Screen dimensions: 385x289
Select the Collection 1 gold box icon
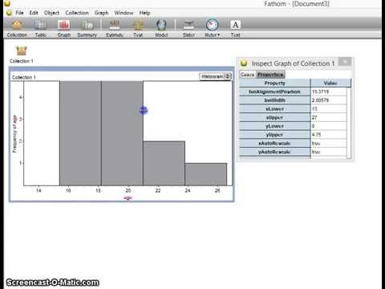22,51
